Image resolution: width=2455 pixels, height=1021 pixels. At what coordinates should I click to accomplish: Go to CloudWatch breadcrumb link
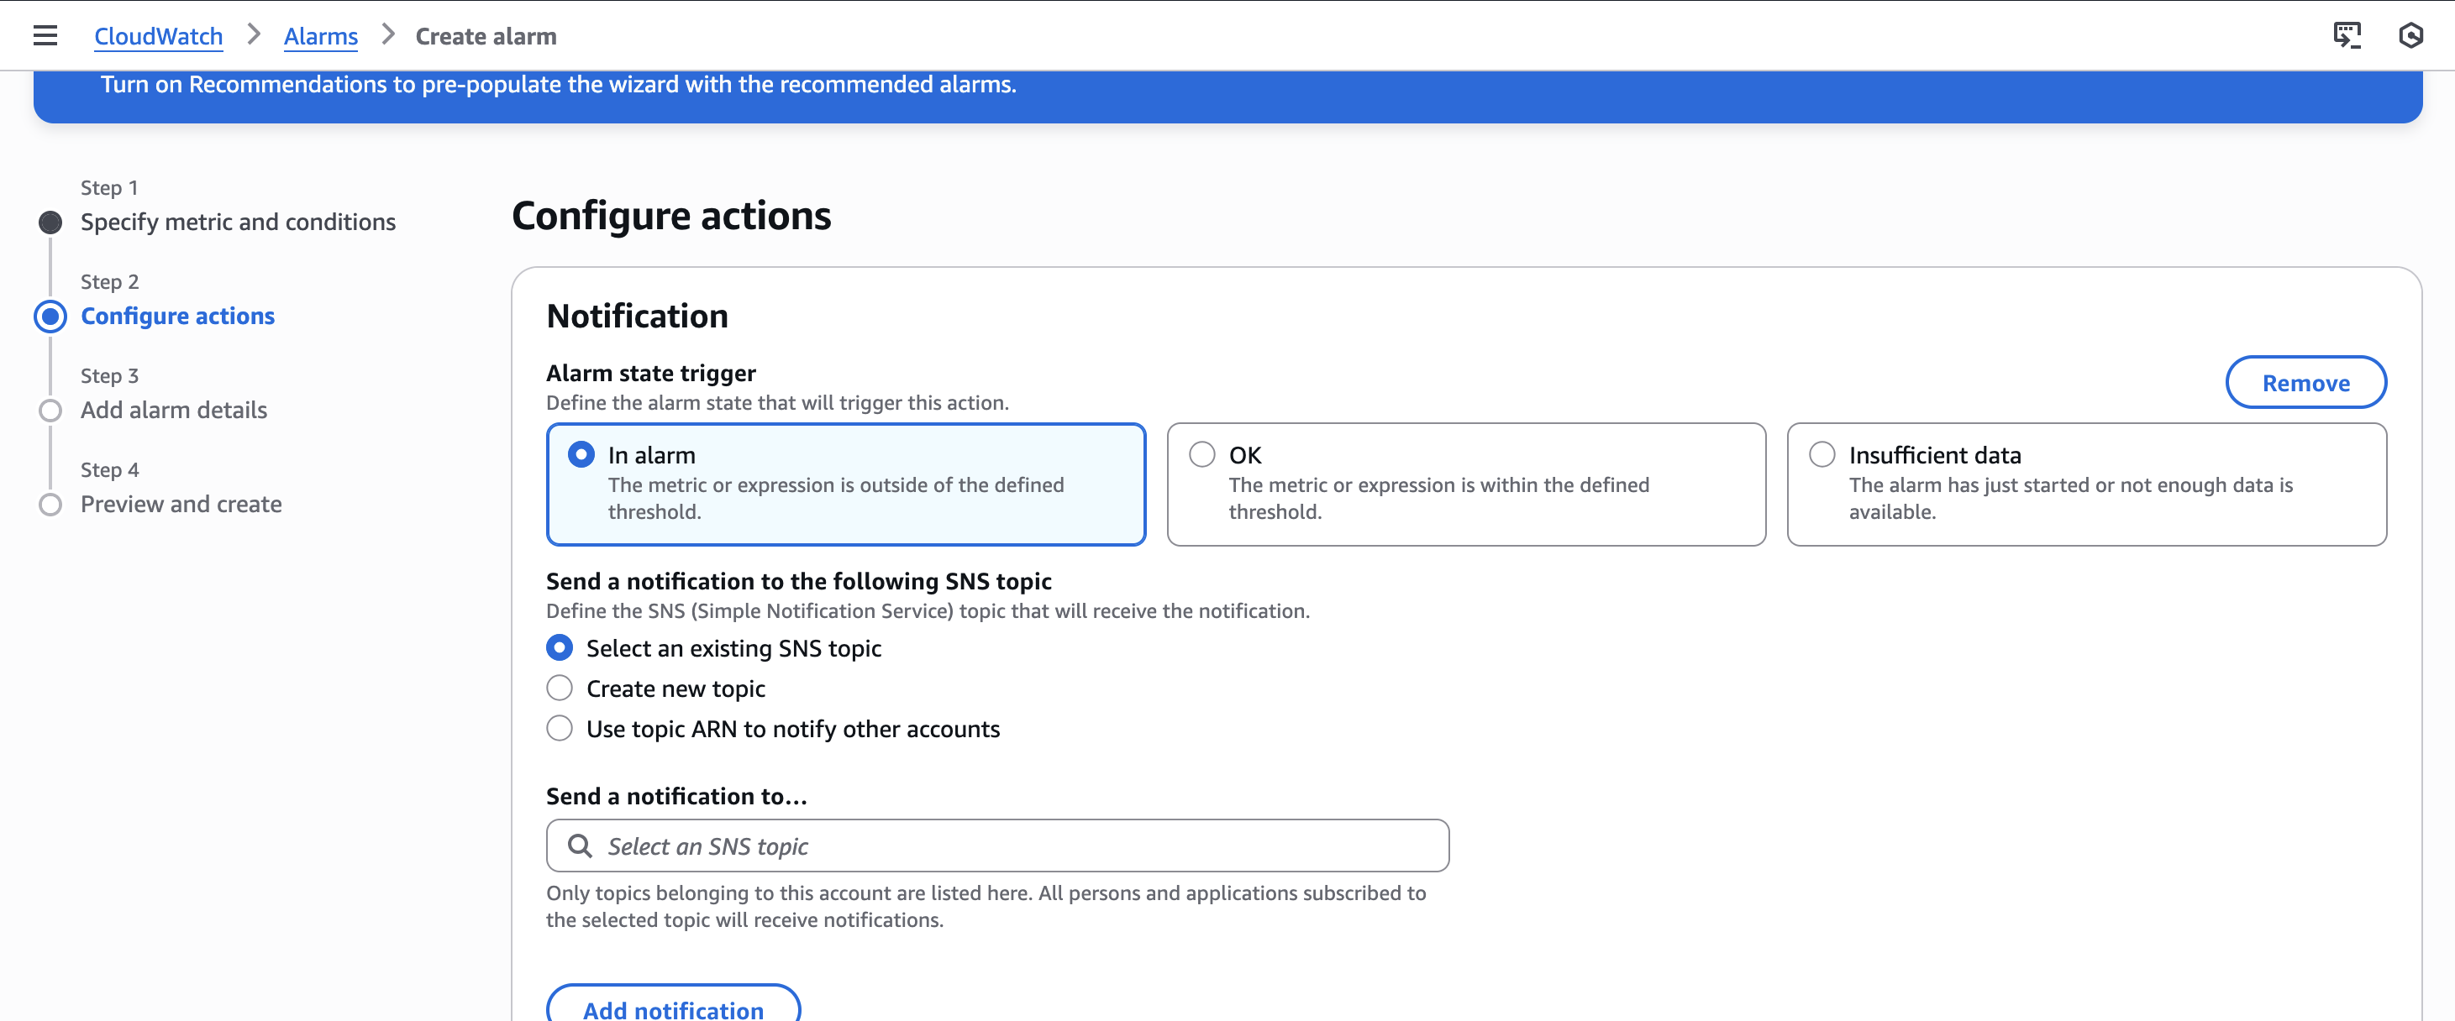[x=158, y=36]
